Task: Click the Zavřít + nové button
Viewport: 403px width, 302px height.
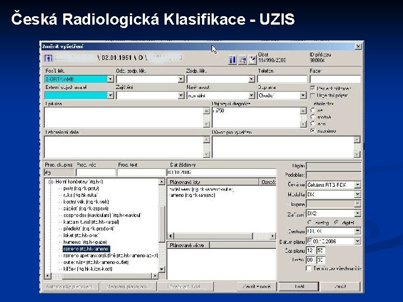Action: (x=256, y=286)
